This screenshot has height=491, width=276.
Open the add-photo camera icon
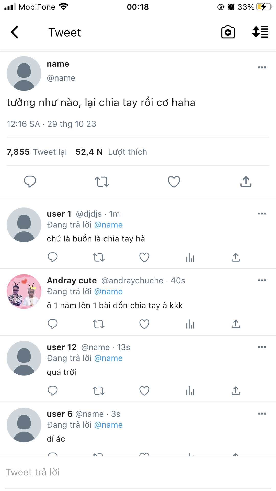tap(228, 32)
